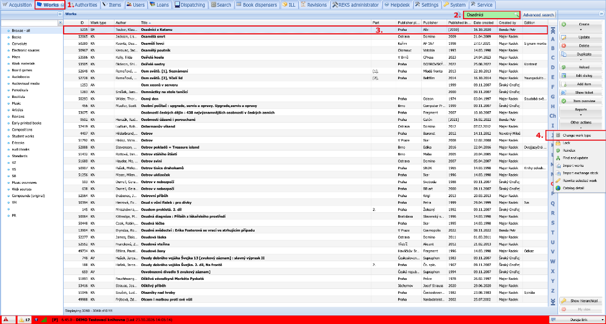Screen dimensions: 606x324
Task: Click the Reload button
Action: pos(581,67)
